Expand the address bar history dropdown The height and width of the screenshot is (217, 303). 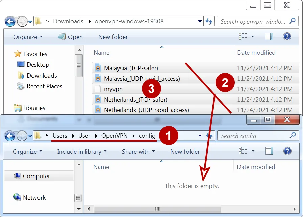(x=200, y=21)
